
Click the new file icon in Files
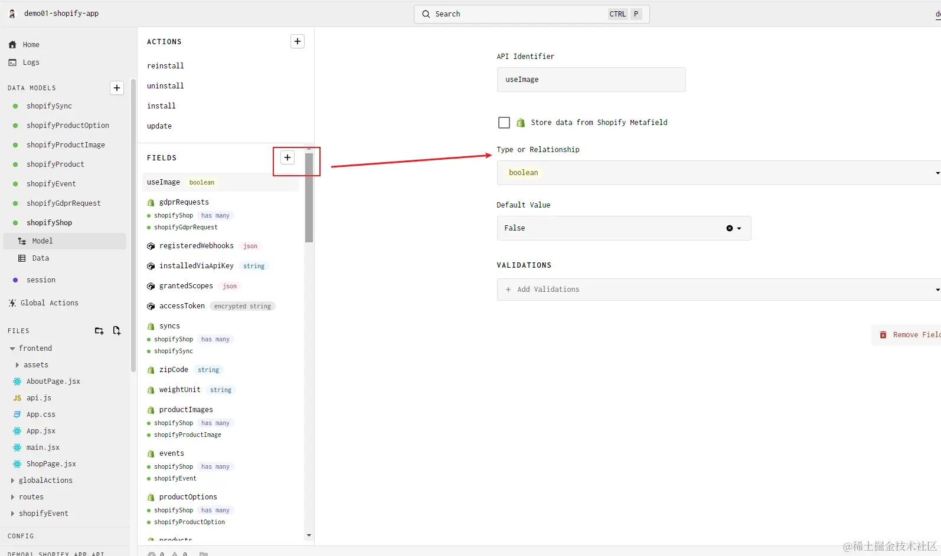(117, 331)
